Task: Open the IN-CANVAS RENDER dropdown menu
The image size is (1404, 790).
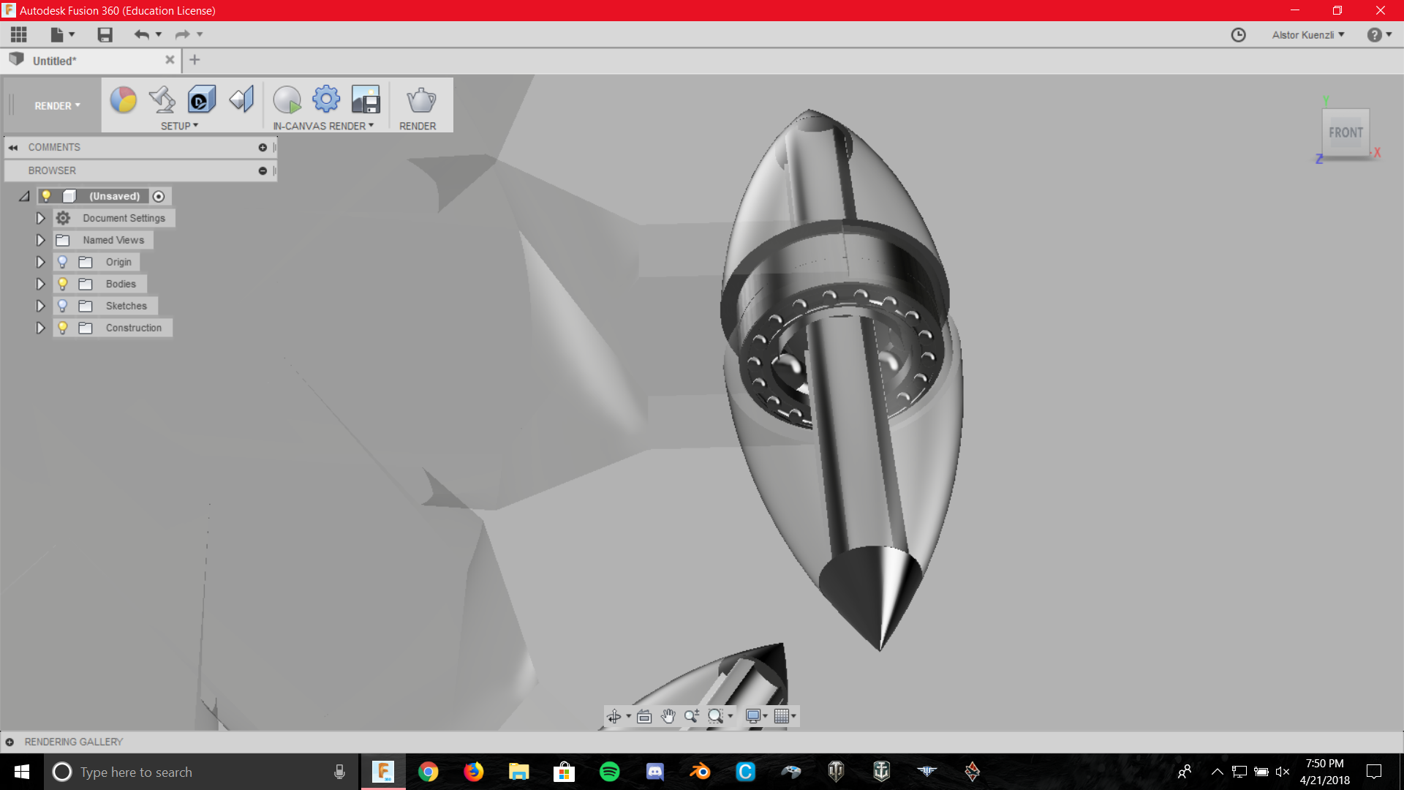Action: pos(323,126)
